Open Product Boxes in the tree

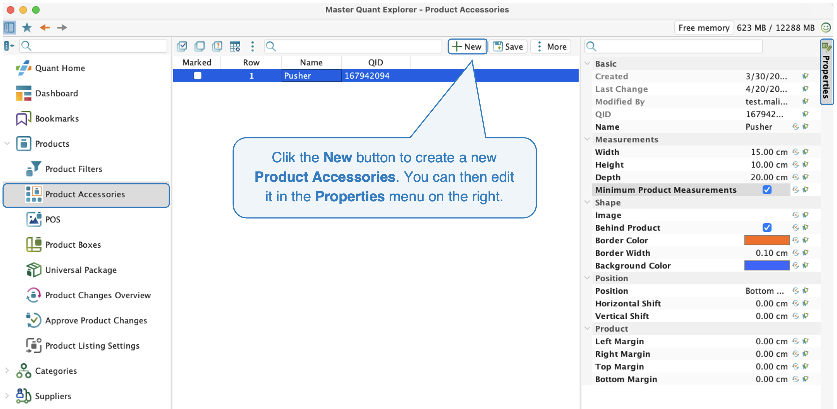coord(64,245)
